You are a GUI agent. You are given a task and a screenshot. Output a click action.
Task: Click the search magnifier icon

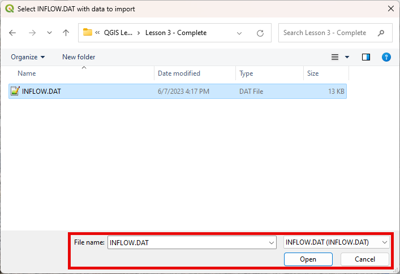(x=381, y=33)
